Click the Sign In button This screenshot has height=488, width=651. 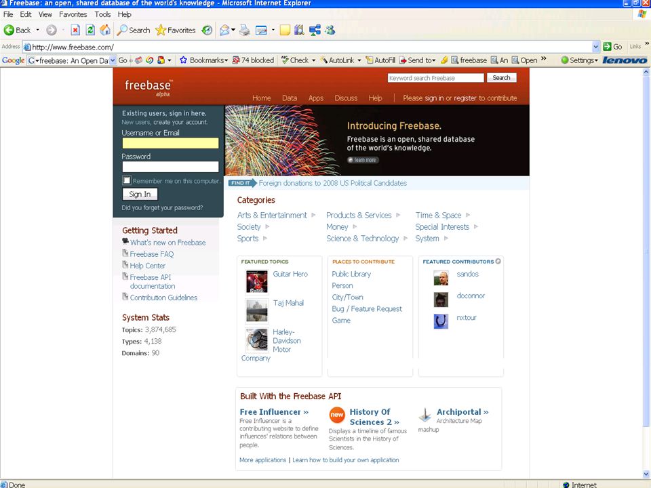140,195
